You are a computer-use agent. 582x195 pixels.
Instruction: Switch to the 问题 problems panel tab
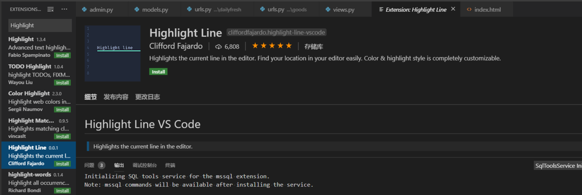coord(89,165)
